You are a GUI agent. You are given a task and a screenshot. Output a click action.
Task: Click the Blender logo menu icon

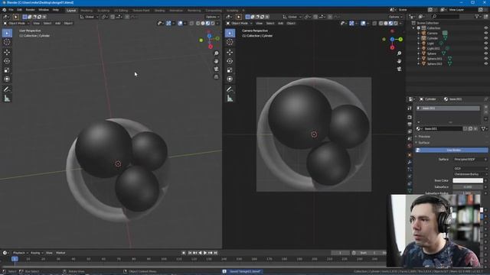(5, 10)
